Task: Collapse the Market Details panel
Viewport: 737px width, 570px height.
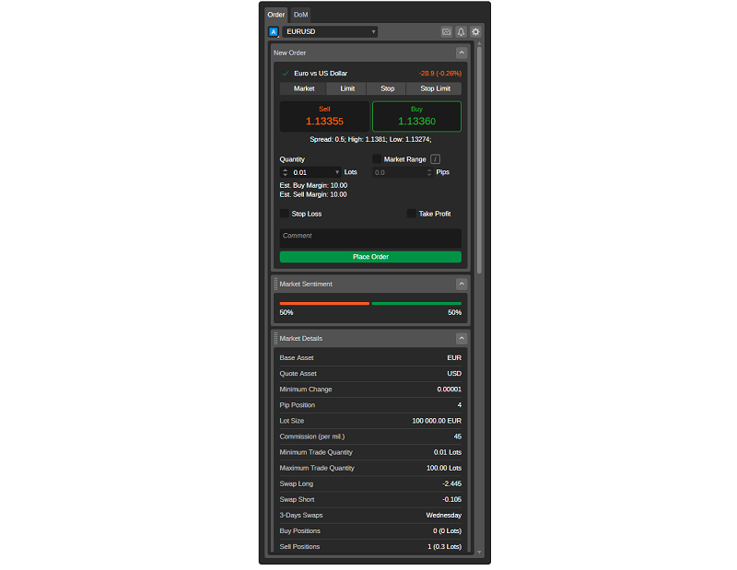Action: [462, 338]
